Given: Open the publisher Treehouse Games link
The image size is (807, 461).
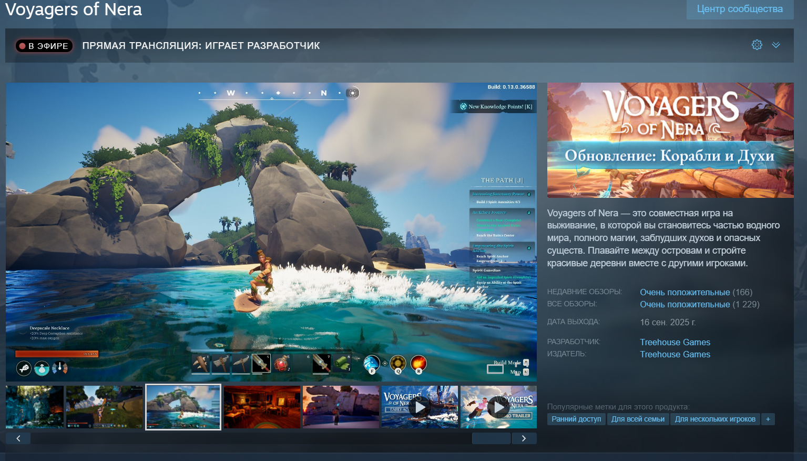Looking at the screenshot, I should point(675,354).
